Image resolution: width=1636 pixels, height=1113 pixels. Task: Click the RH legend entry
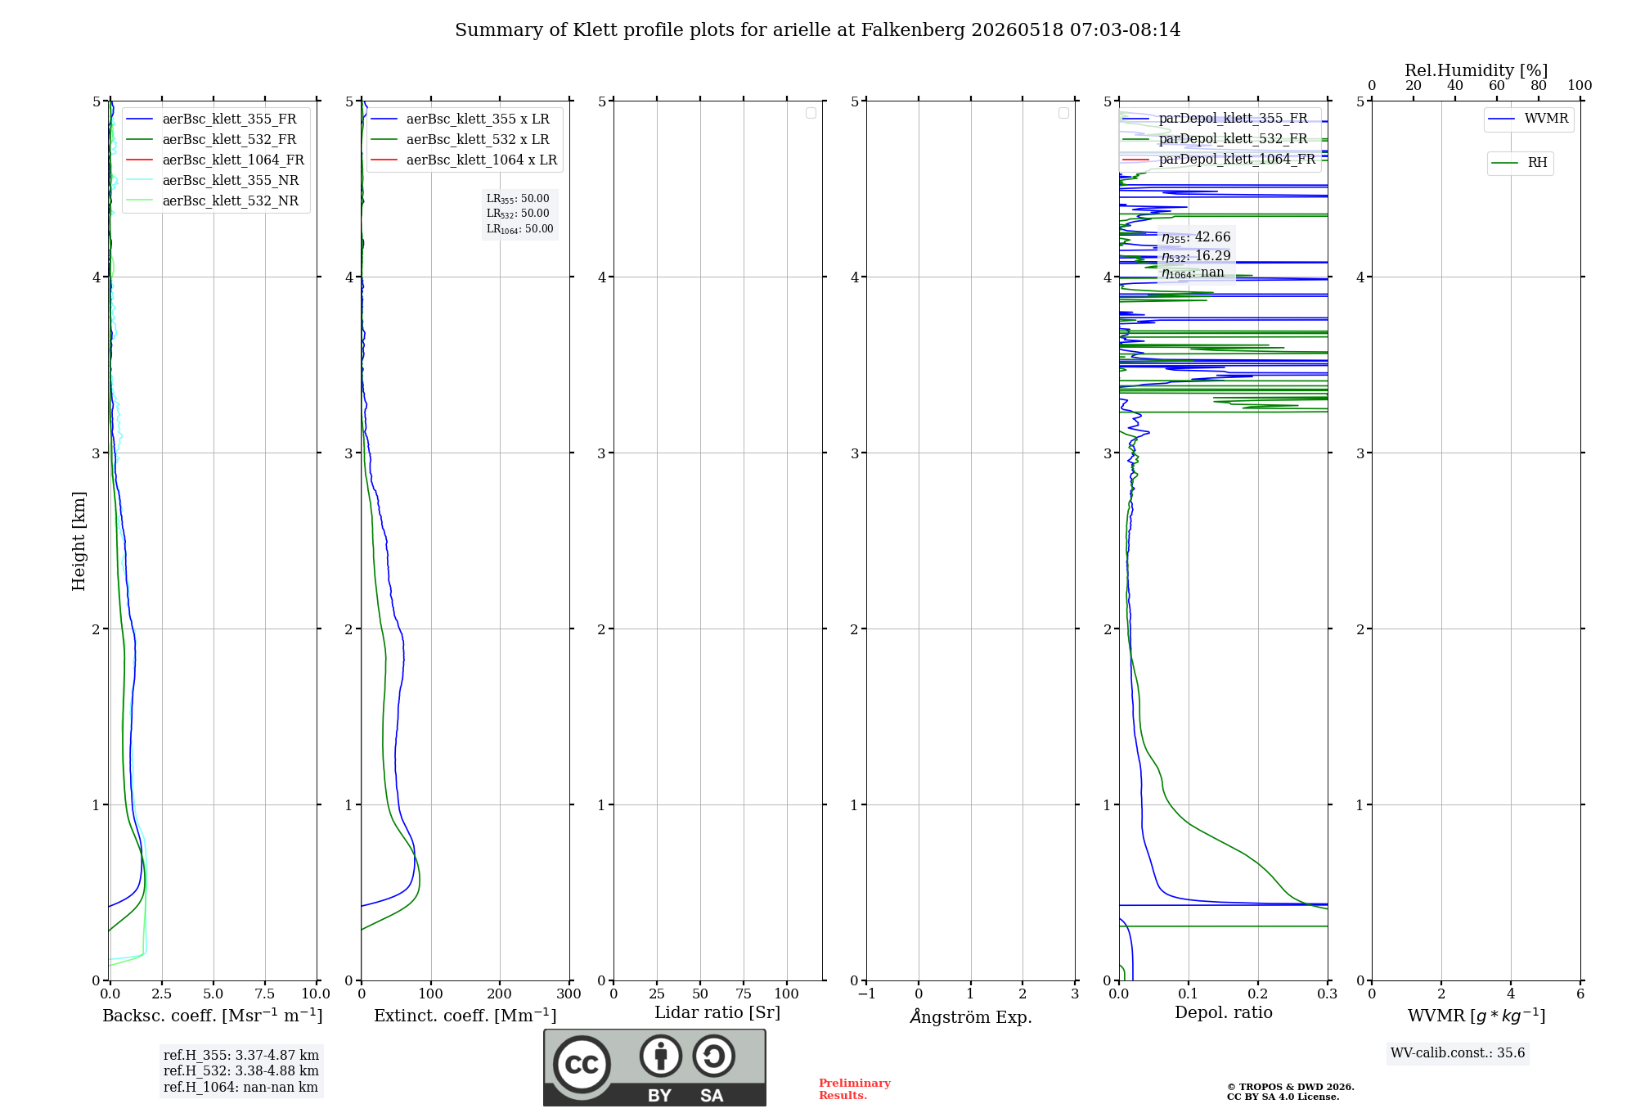pos(1520,164)
